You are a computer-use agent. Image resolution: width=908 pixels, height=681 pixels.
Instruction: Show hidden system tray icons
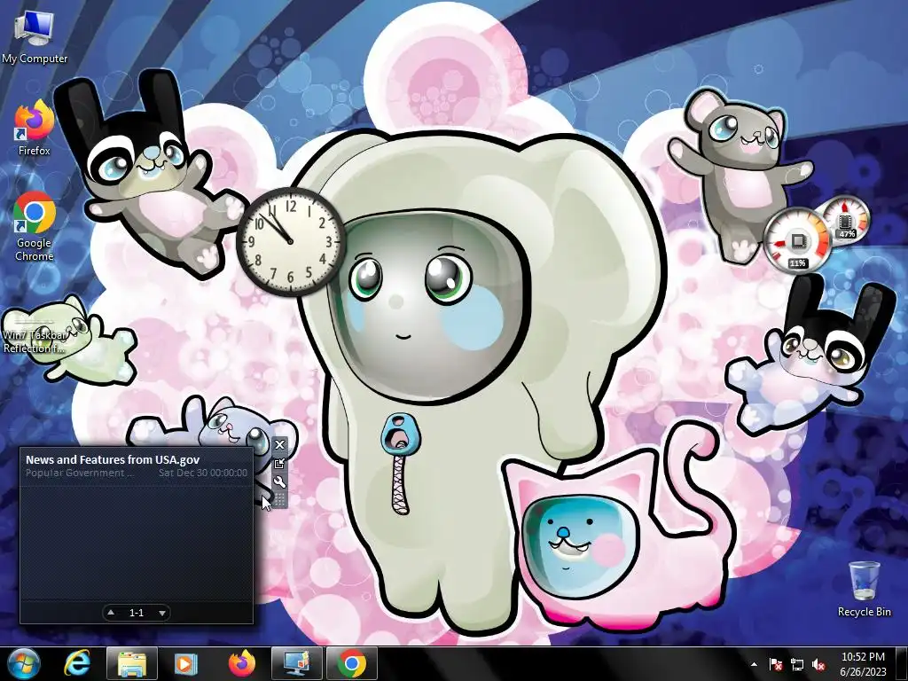[x=754, y=664]
